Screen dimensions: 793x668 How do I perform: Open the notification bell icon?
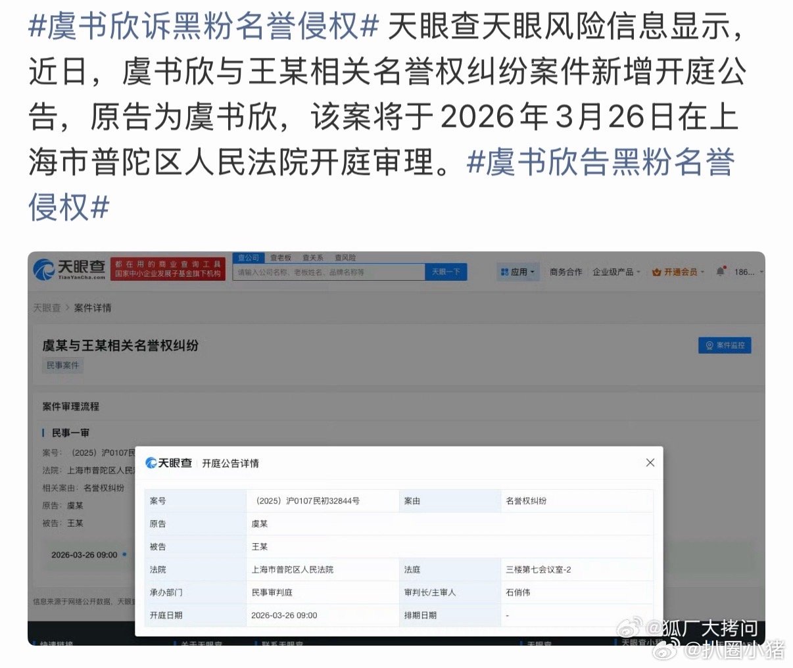(x=719, y=271)
